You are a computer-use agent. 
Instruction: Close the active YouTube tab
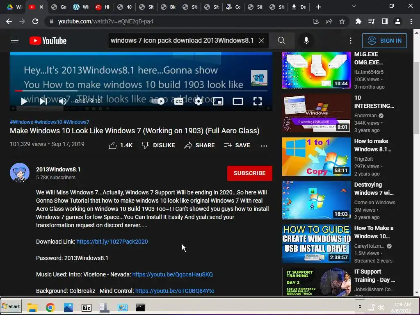tap(41, 7)
